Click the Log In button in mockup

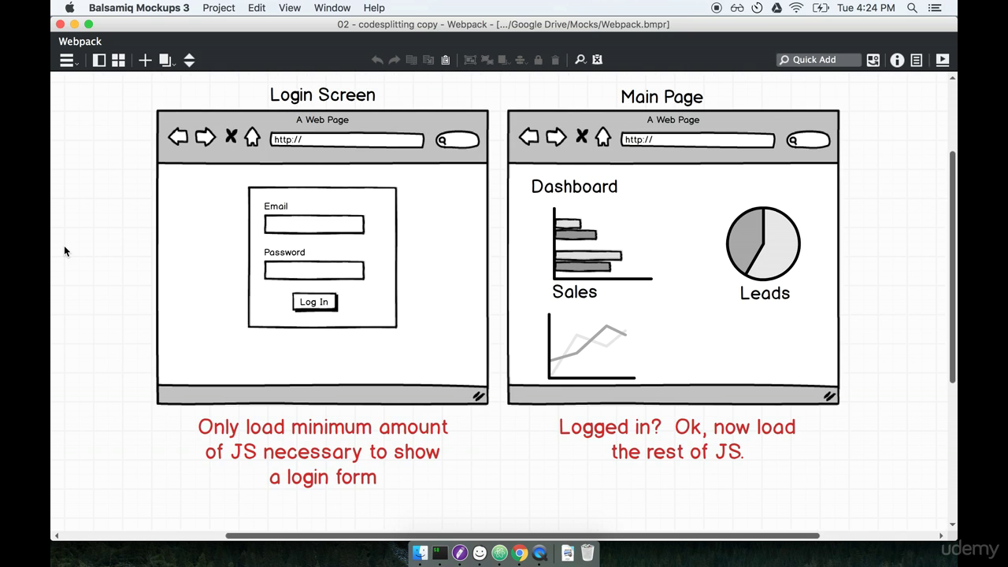click(314, 302)
